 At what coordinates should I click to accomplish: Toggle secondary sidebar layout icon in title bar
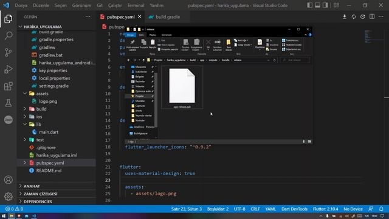click(325, 5)
